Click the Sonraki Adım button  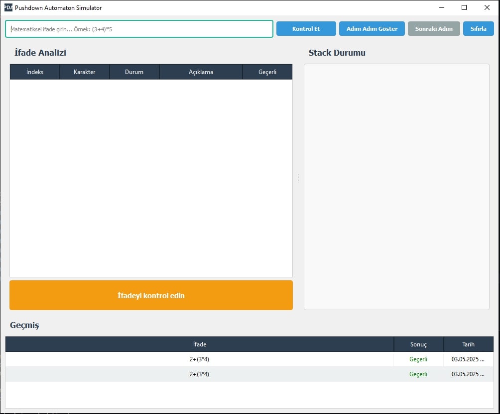pos(434,29)
